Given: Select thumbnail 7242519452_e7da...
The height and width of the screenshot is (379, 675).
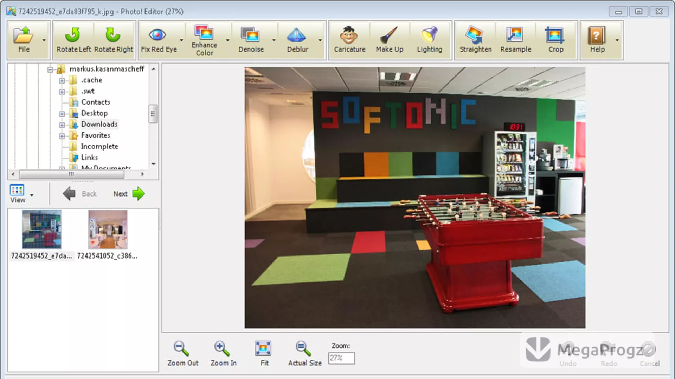Looking at the screenshot, I should coord(41,235).
